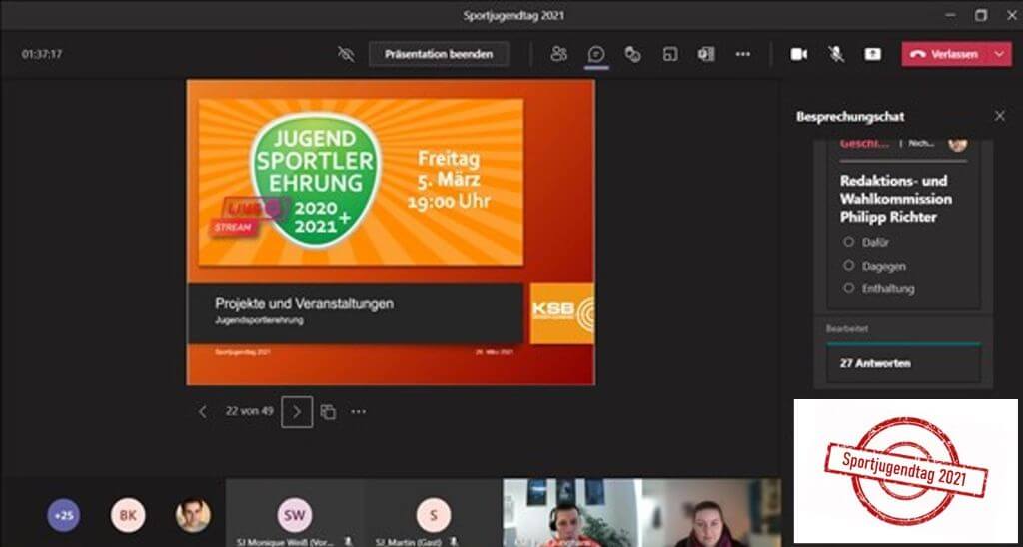Expand the Verlassen dropdown arrow
The width and height of the screenshot is (1023, 547).
point(998,54)
